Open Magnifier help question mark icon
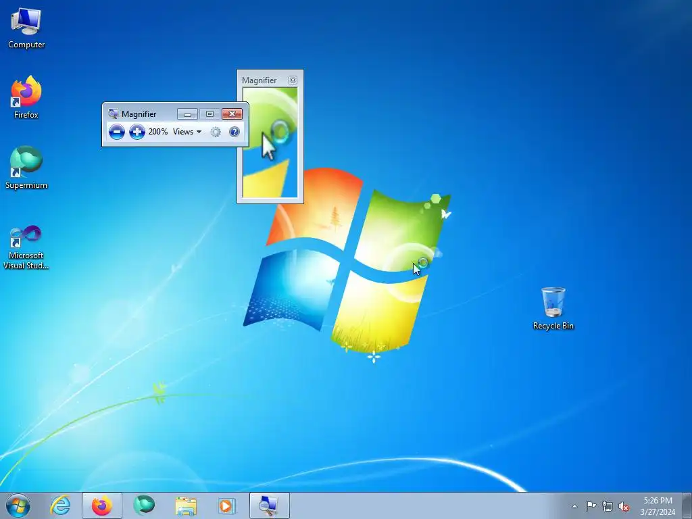The width and height of the screenshot is (692, 519). (234, 132)
